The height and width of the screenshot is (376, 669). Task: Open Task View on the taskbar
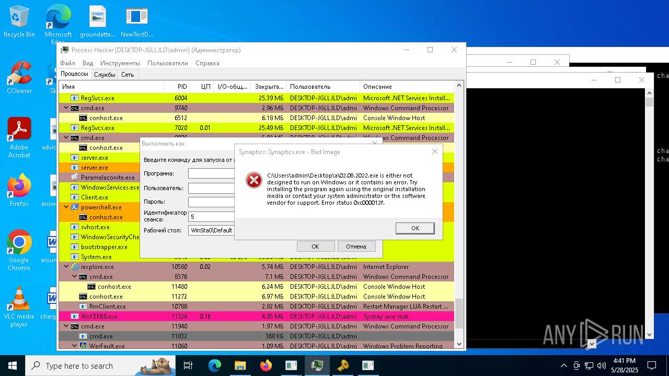pos(189,366)
